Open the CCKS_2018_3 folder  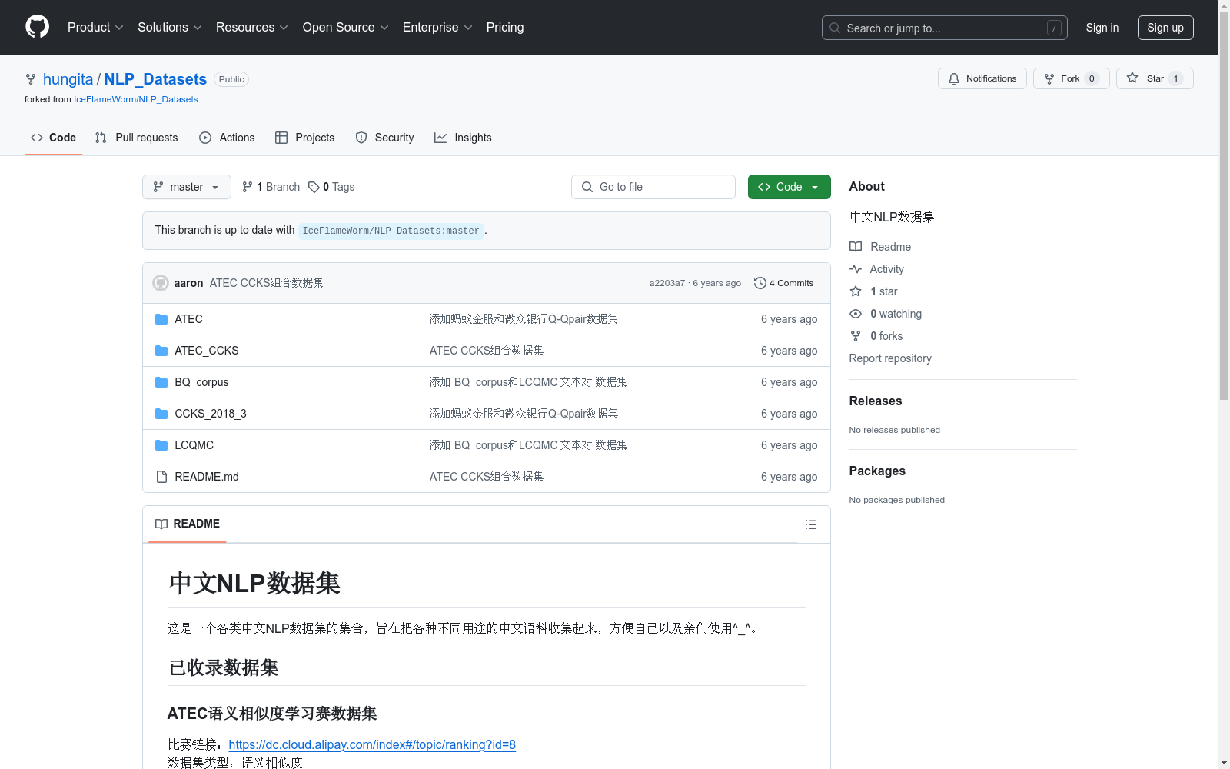(210, 414)
